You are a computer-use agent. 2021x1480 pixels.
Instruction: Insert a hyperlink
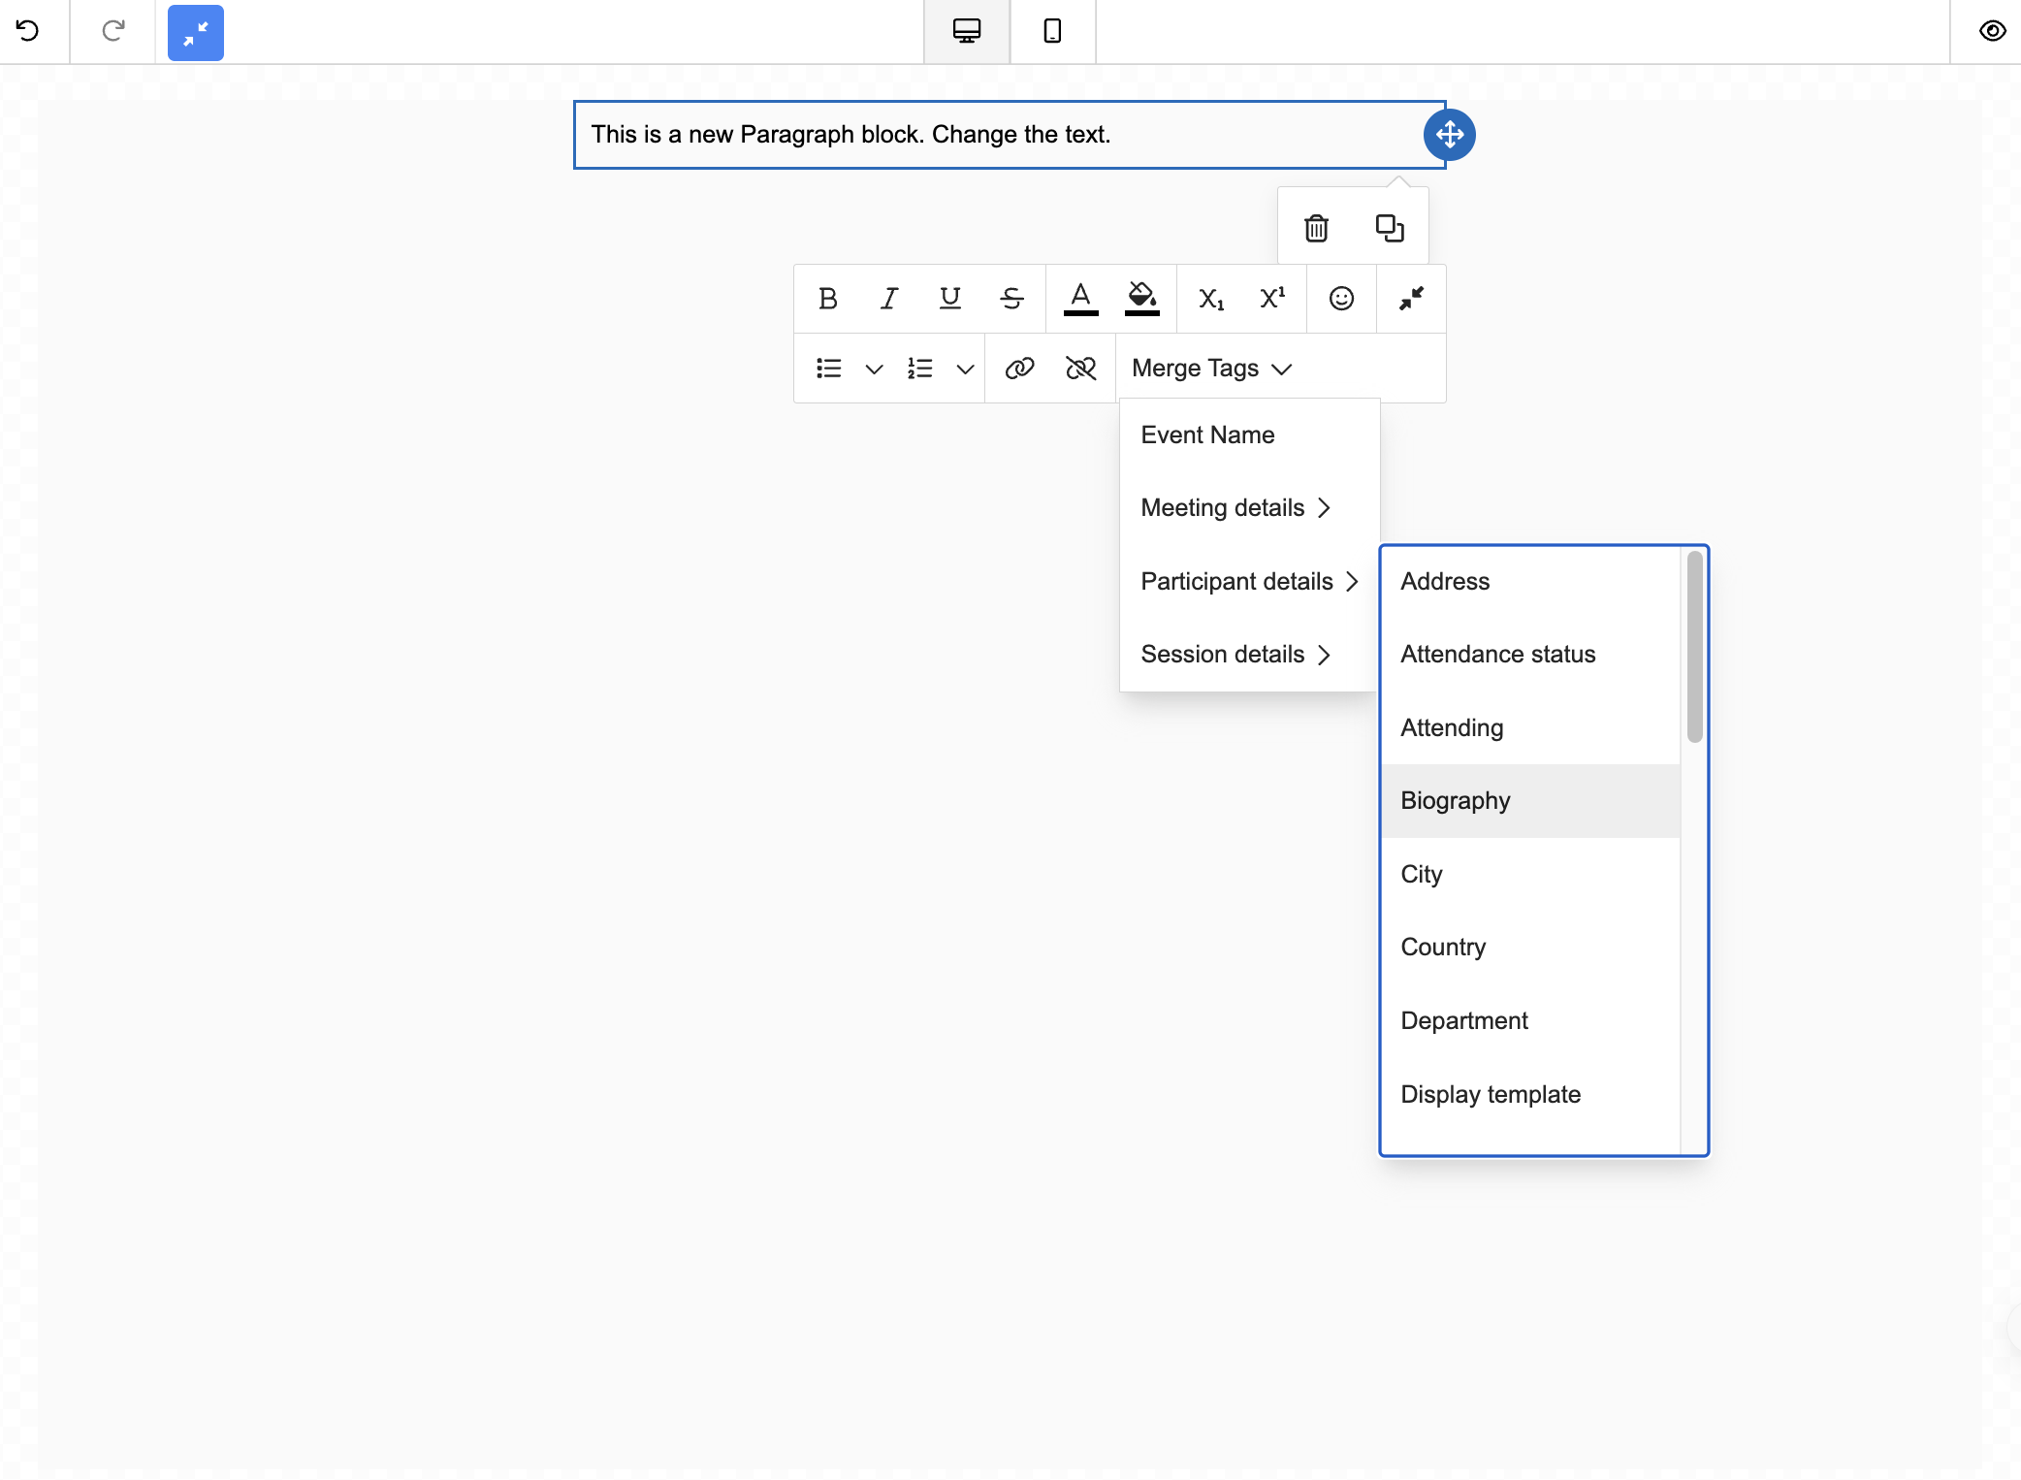click(x=1019, y=369)
